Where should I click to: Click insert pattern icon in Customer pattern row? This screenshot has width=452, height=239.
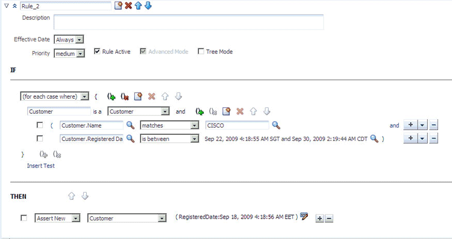pyautogui.click(x=227, y=111)
